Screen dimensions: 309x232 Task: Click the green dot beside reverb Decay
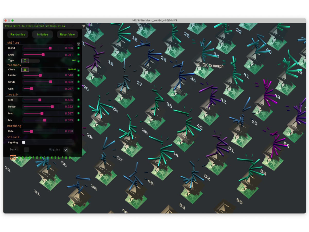point(79,107)
